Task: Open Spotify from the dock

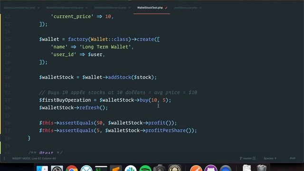Action: (x=145, y=168)
